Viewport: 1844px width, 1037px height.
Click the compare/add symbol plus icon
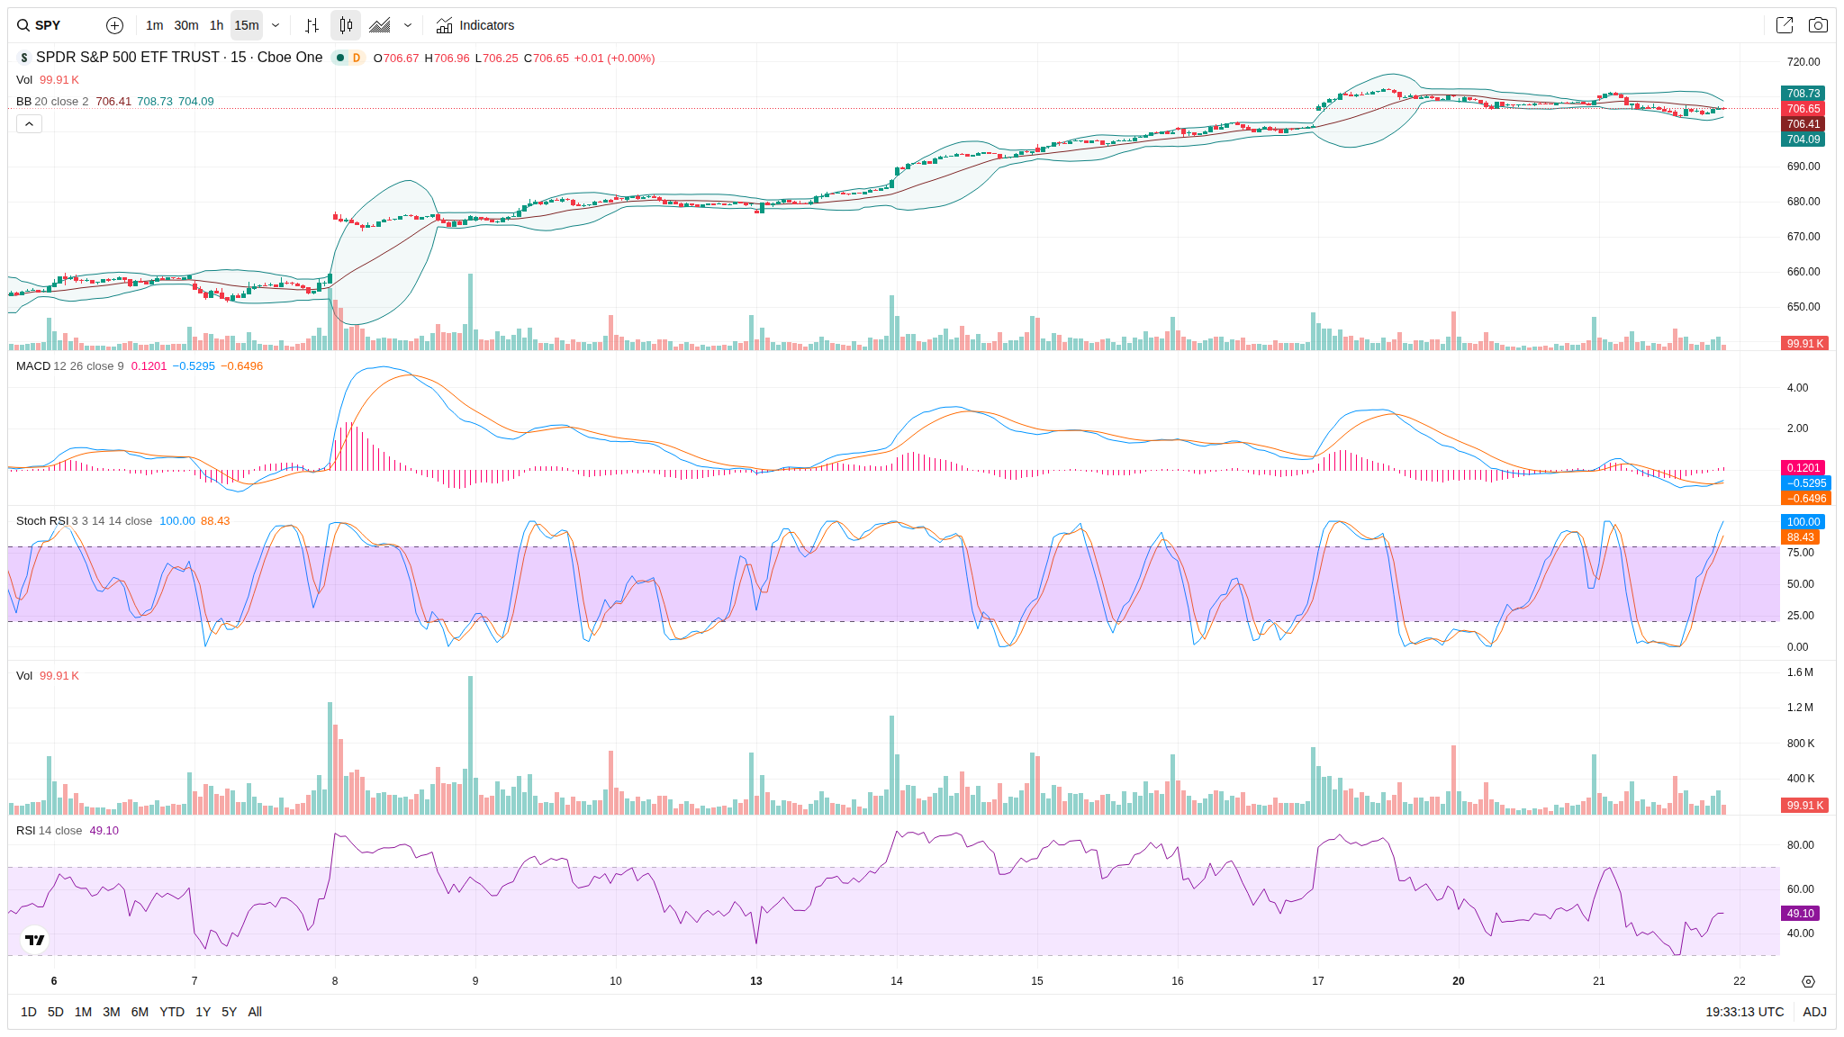click(114, 25)
